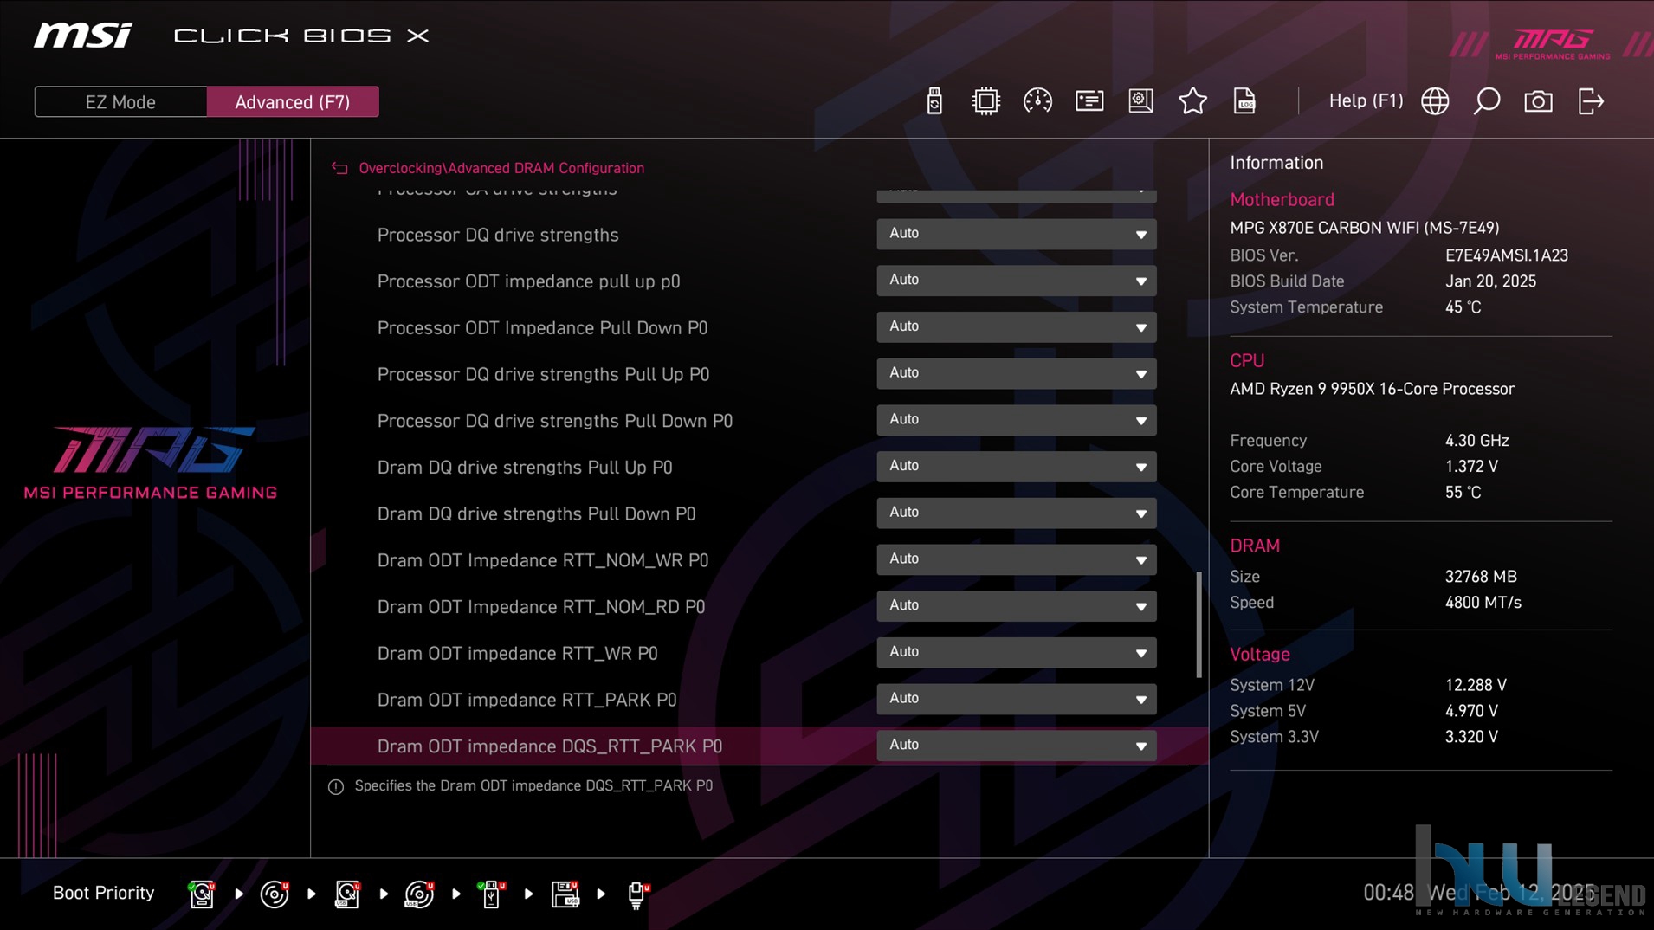This screenshot has width=1654, height=930.
Task: Open the Processor DQ drive strengths Pull Down P0 dropdown
Action: [x=1016, y=420]
